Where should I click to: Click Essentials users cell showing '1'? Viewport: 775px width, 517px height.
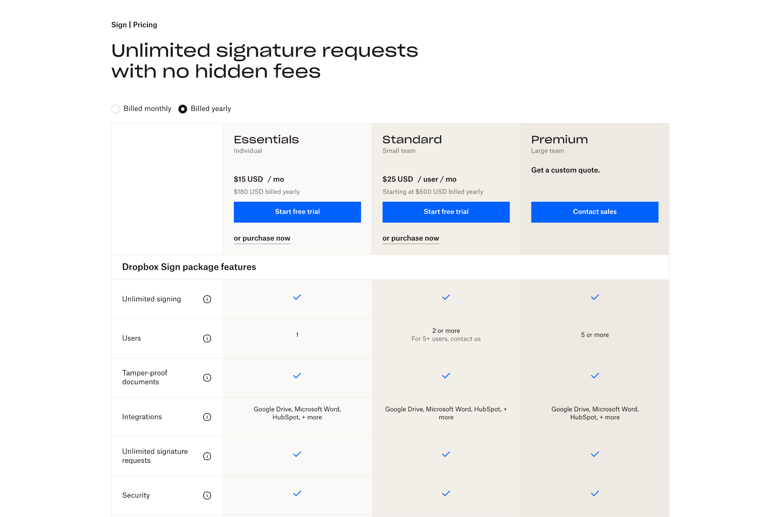point(297,335)
